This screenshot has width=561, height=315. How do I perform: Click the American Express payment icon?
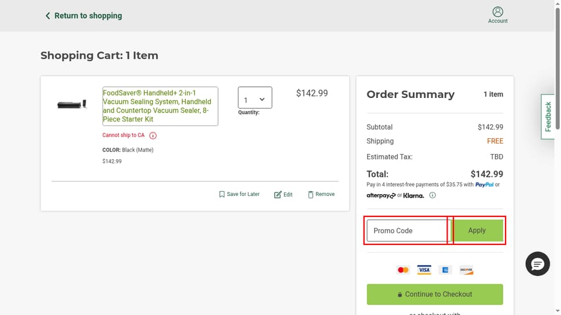[445, 270]
